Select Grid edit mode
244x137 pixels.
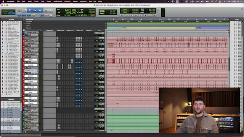tap(11, 14)
